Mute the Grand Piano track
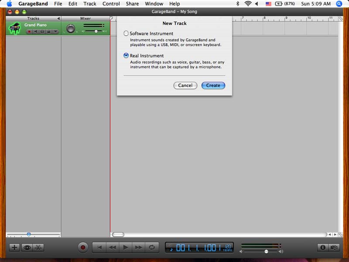Viewport: 349px width, 262px height. pos(36,31)
